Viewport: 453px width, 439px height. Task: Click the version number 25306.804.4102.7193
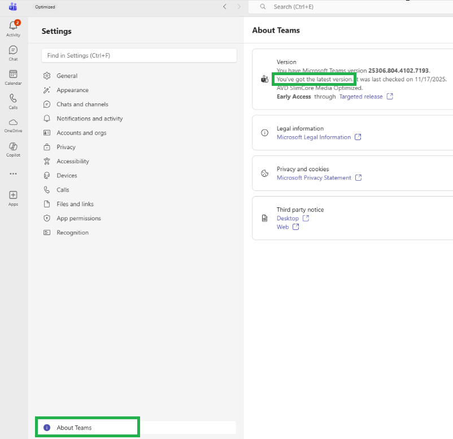399,71
